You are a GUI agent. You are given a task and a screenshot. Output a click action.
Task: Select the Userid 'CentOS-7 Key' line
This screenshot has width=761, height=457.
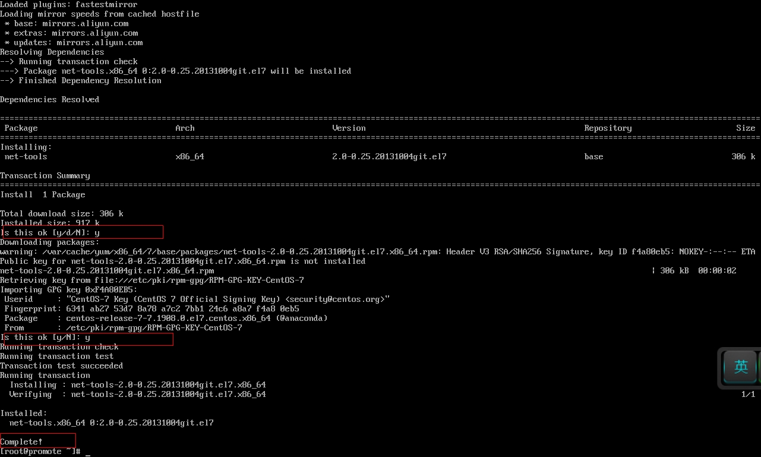tap(197, 299)
